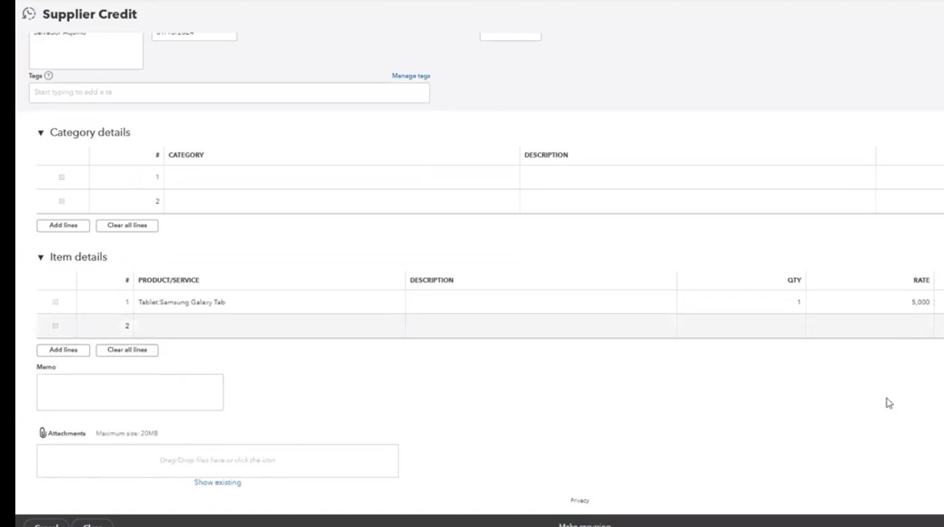Open recent transactions history icon beside Supplier Credit
Viewport: 944px width, 527px height.
(x=28, y=14)
